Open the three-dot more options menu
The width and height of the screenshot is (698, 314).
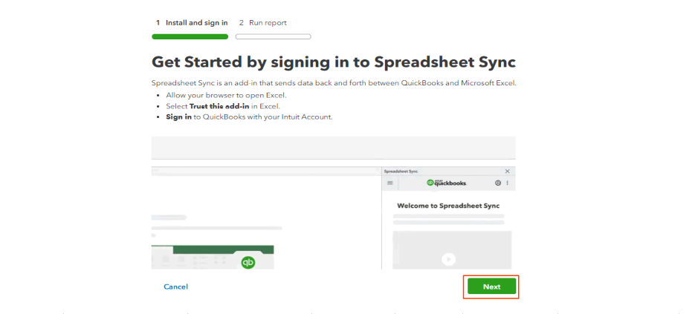[508, 183]
